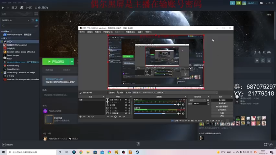The image size is (276, 155).
Task: Favorite the game with the star icon
Action: 269,61
